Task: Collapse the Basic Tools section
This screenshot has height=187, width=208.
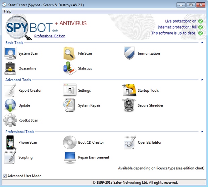Action: pyautogui.click(x=202, y=43)
